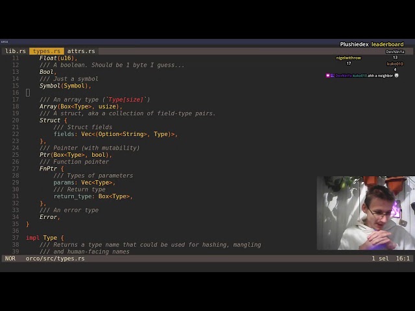The image size is (415, 311).
Task: Click the kuko010 leaderboard name
Action: [x=395, y=63]
